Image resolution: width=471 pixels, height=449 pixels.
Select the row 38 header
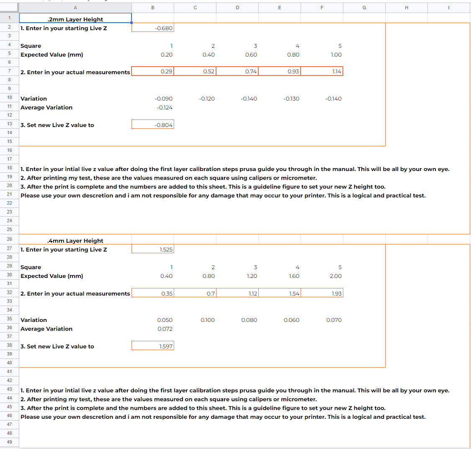click(9, 345)
